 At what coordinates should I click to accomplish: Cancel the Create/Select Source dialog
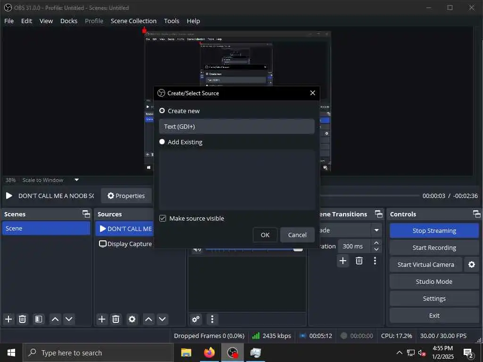297,235
